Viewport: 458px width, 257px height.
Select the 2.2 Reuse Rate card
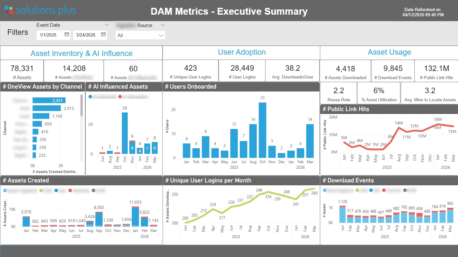click(338, 93)
